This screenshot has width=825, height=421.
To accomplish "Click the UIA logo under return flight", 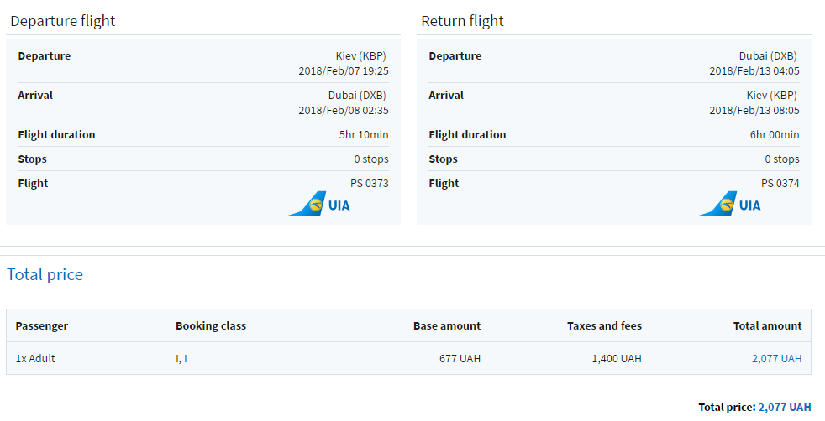I will pyautogui.click(x=730, y=204).
